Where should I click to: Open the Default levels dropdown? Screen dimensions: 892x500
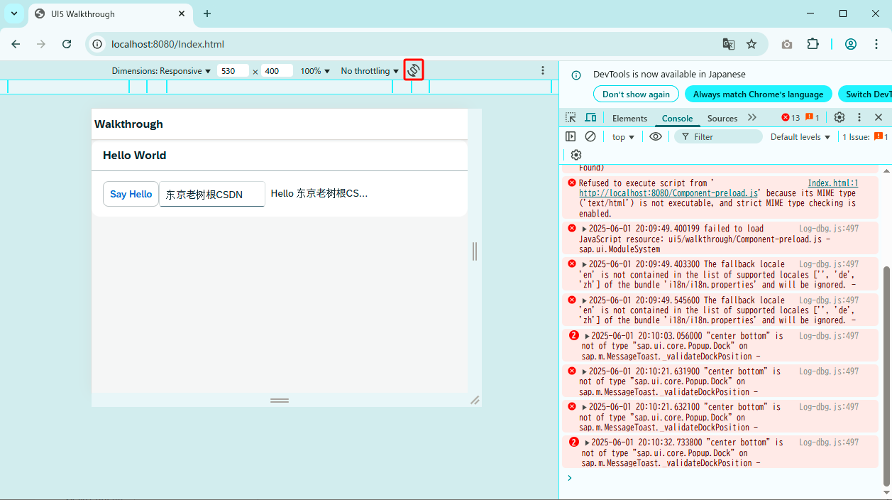(800, 136)
